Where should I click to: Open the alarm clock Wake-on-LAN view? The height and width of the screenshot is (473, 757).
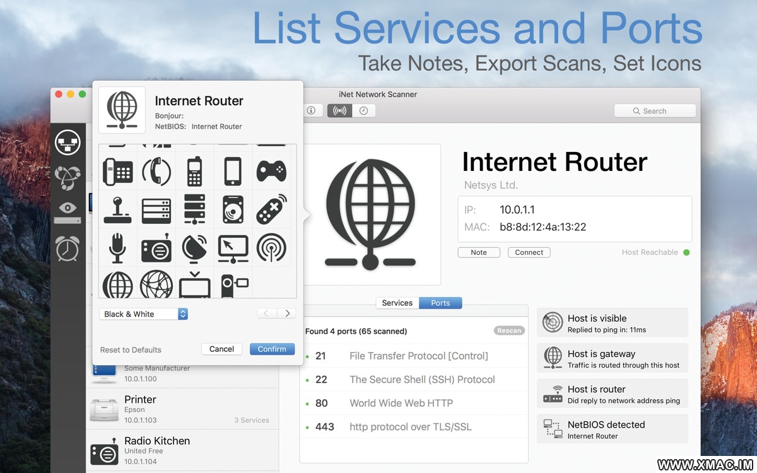(x=67, y=248)
